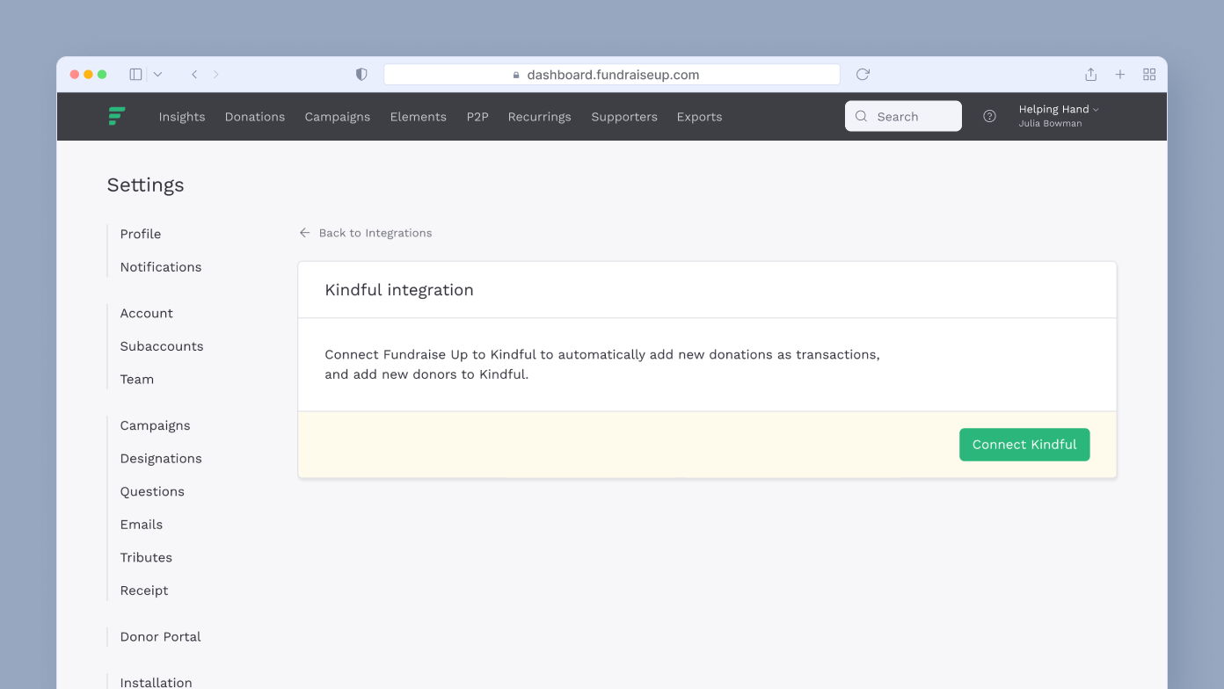Screen dimensions: 1224x689
Task: Go to Campaigns in top navigation
Action: coord(338,117)
